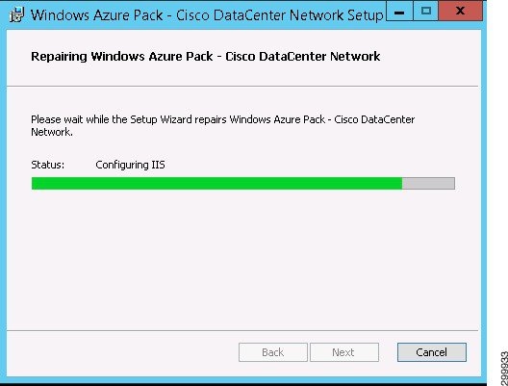This screenshot has height=386, width=508.
Task: Click the horizontal separator under the heading
Action: point(242,87)
